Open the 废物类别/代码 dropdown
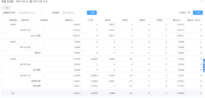 (x=30, y=13)
